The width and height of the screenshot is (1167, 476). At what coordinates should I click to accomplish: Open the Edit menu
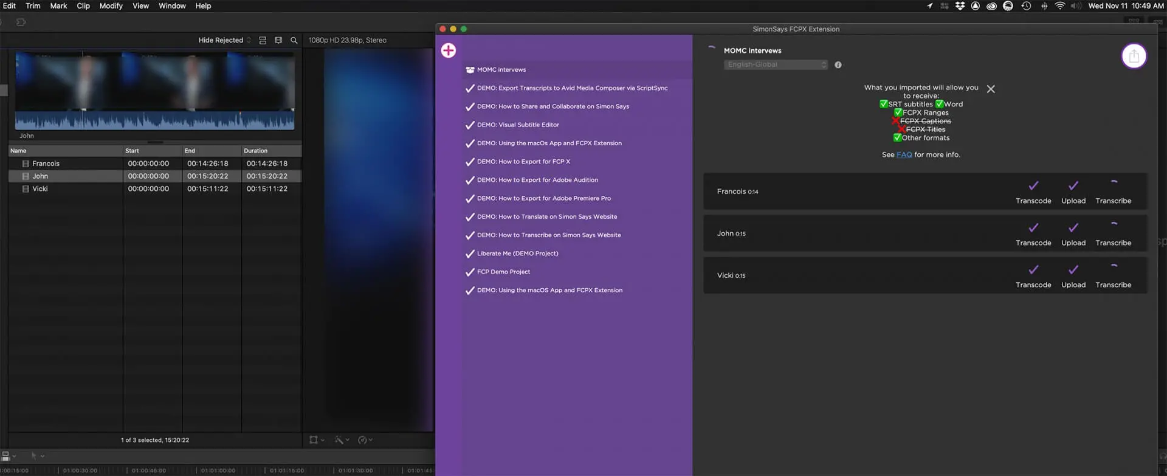pos(9,6)
